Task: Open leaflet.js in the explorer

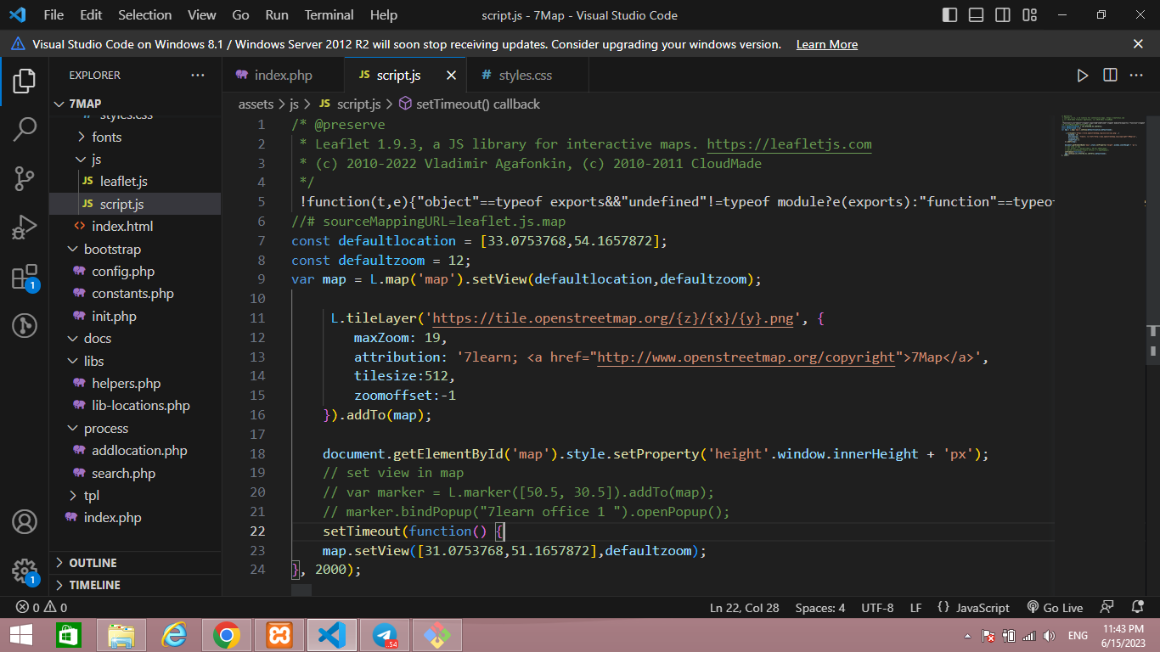Action: pyautogui.click(x=123, y=182)
